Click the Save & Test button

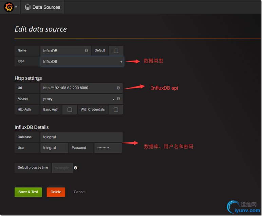[28, 192]
